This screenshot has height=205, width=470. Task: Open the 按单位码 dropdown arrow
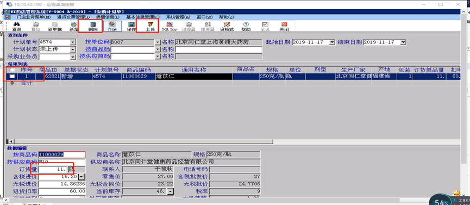158,42
